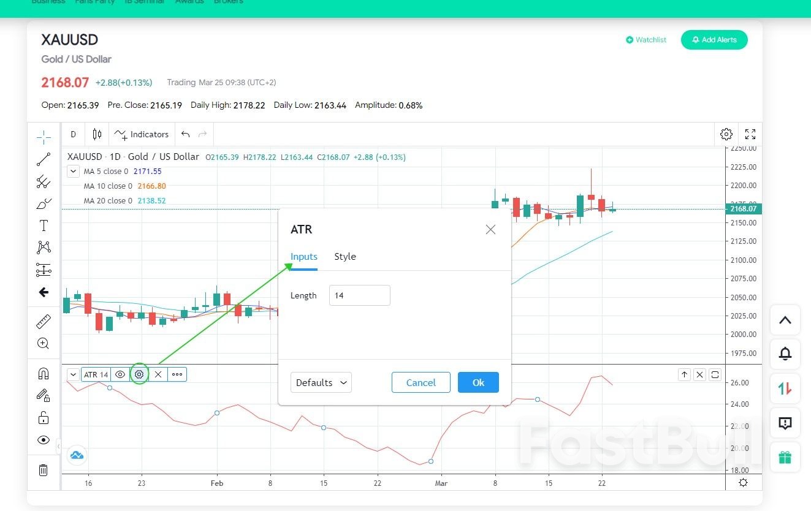The width and height of the screenshot is (811, 511).
Task: Select the crosshair cursor tool
Action: point(43,136)
